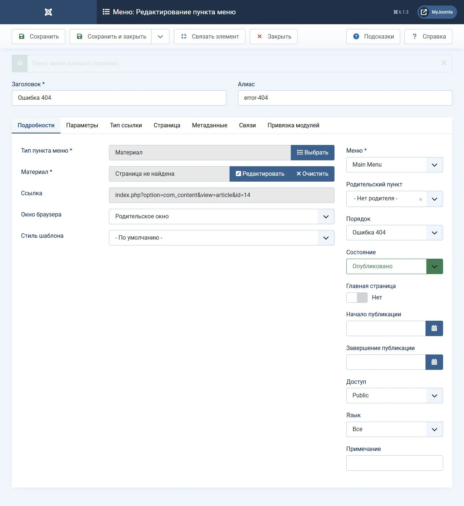
Task: Clear the Родительский пункт selection (small x)
Action: click(x=420, y=199)
